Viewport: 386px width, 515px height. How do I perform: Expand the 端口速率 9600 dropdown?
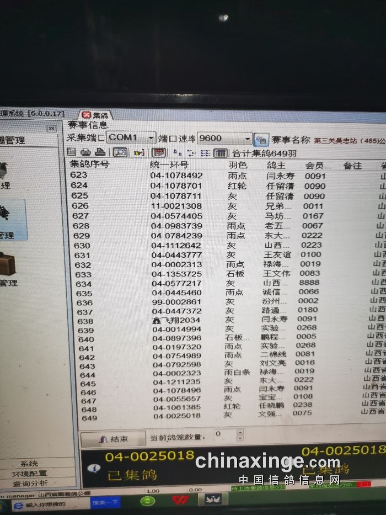pos(248,139)
